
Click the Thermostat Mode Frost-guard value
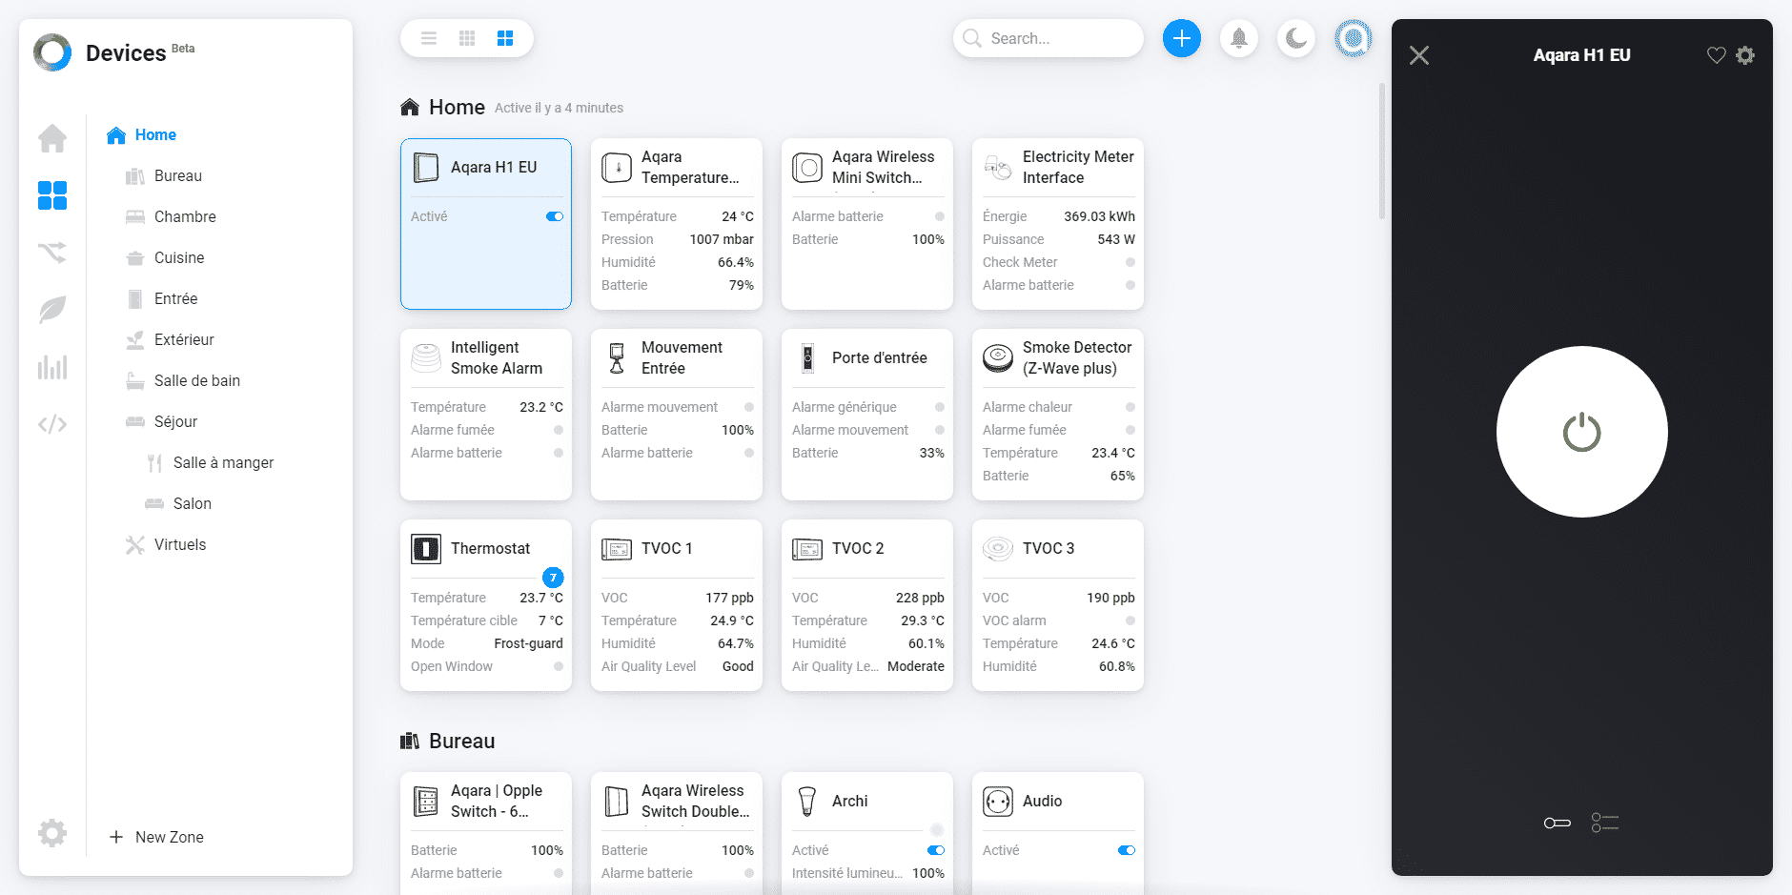[528, 643]
